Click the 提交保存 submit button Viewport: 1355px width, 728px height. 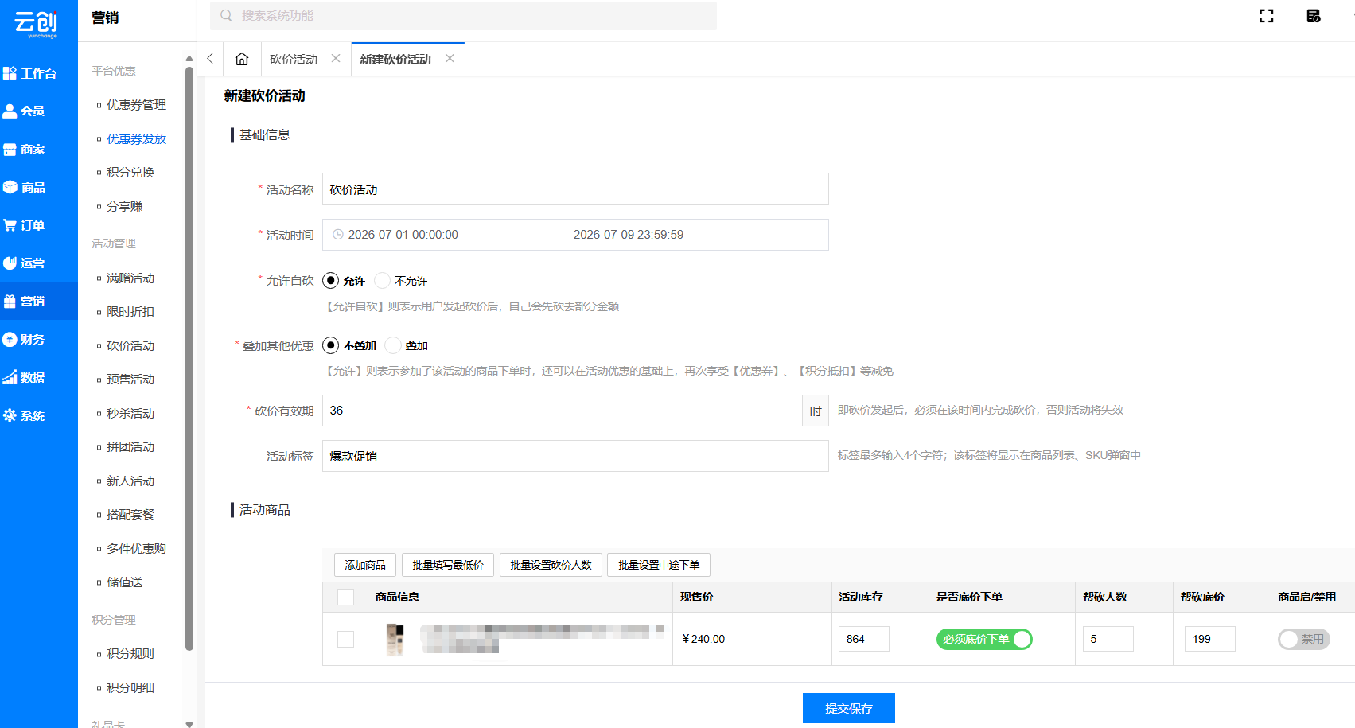[x=849, y=708]
